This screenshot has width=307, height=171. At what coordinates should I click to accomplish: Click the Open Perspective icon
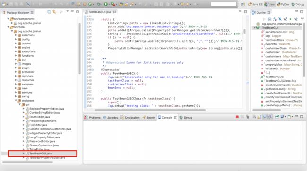[243, 4]
